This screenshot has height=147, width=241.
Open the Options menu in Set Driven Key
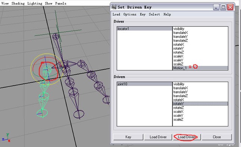[x=130, y=15]
